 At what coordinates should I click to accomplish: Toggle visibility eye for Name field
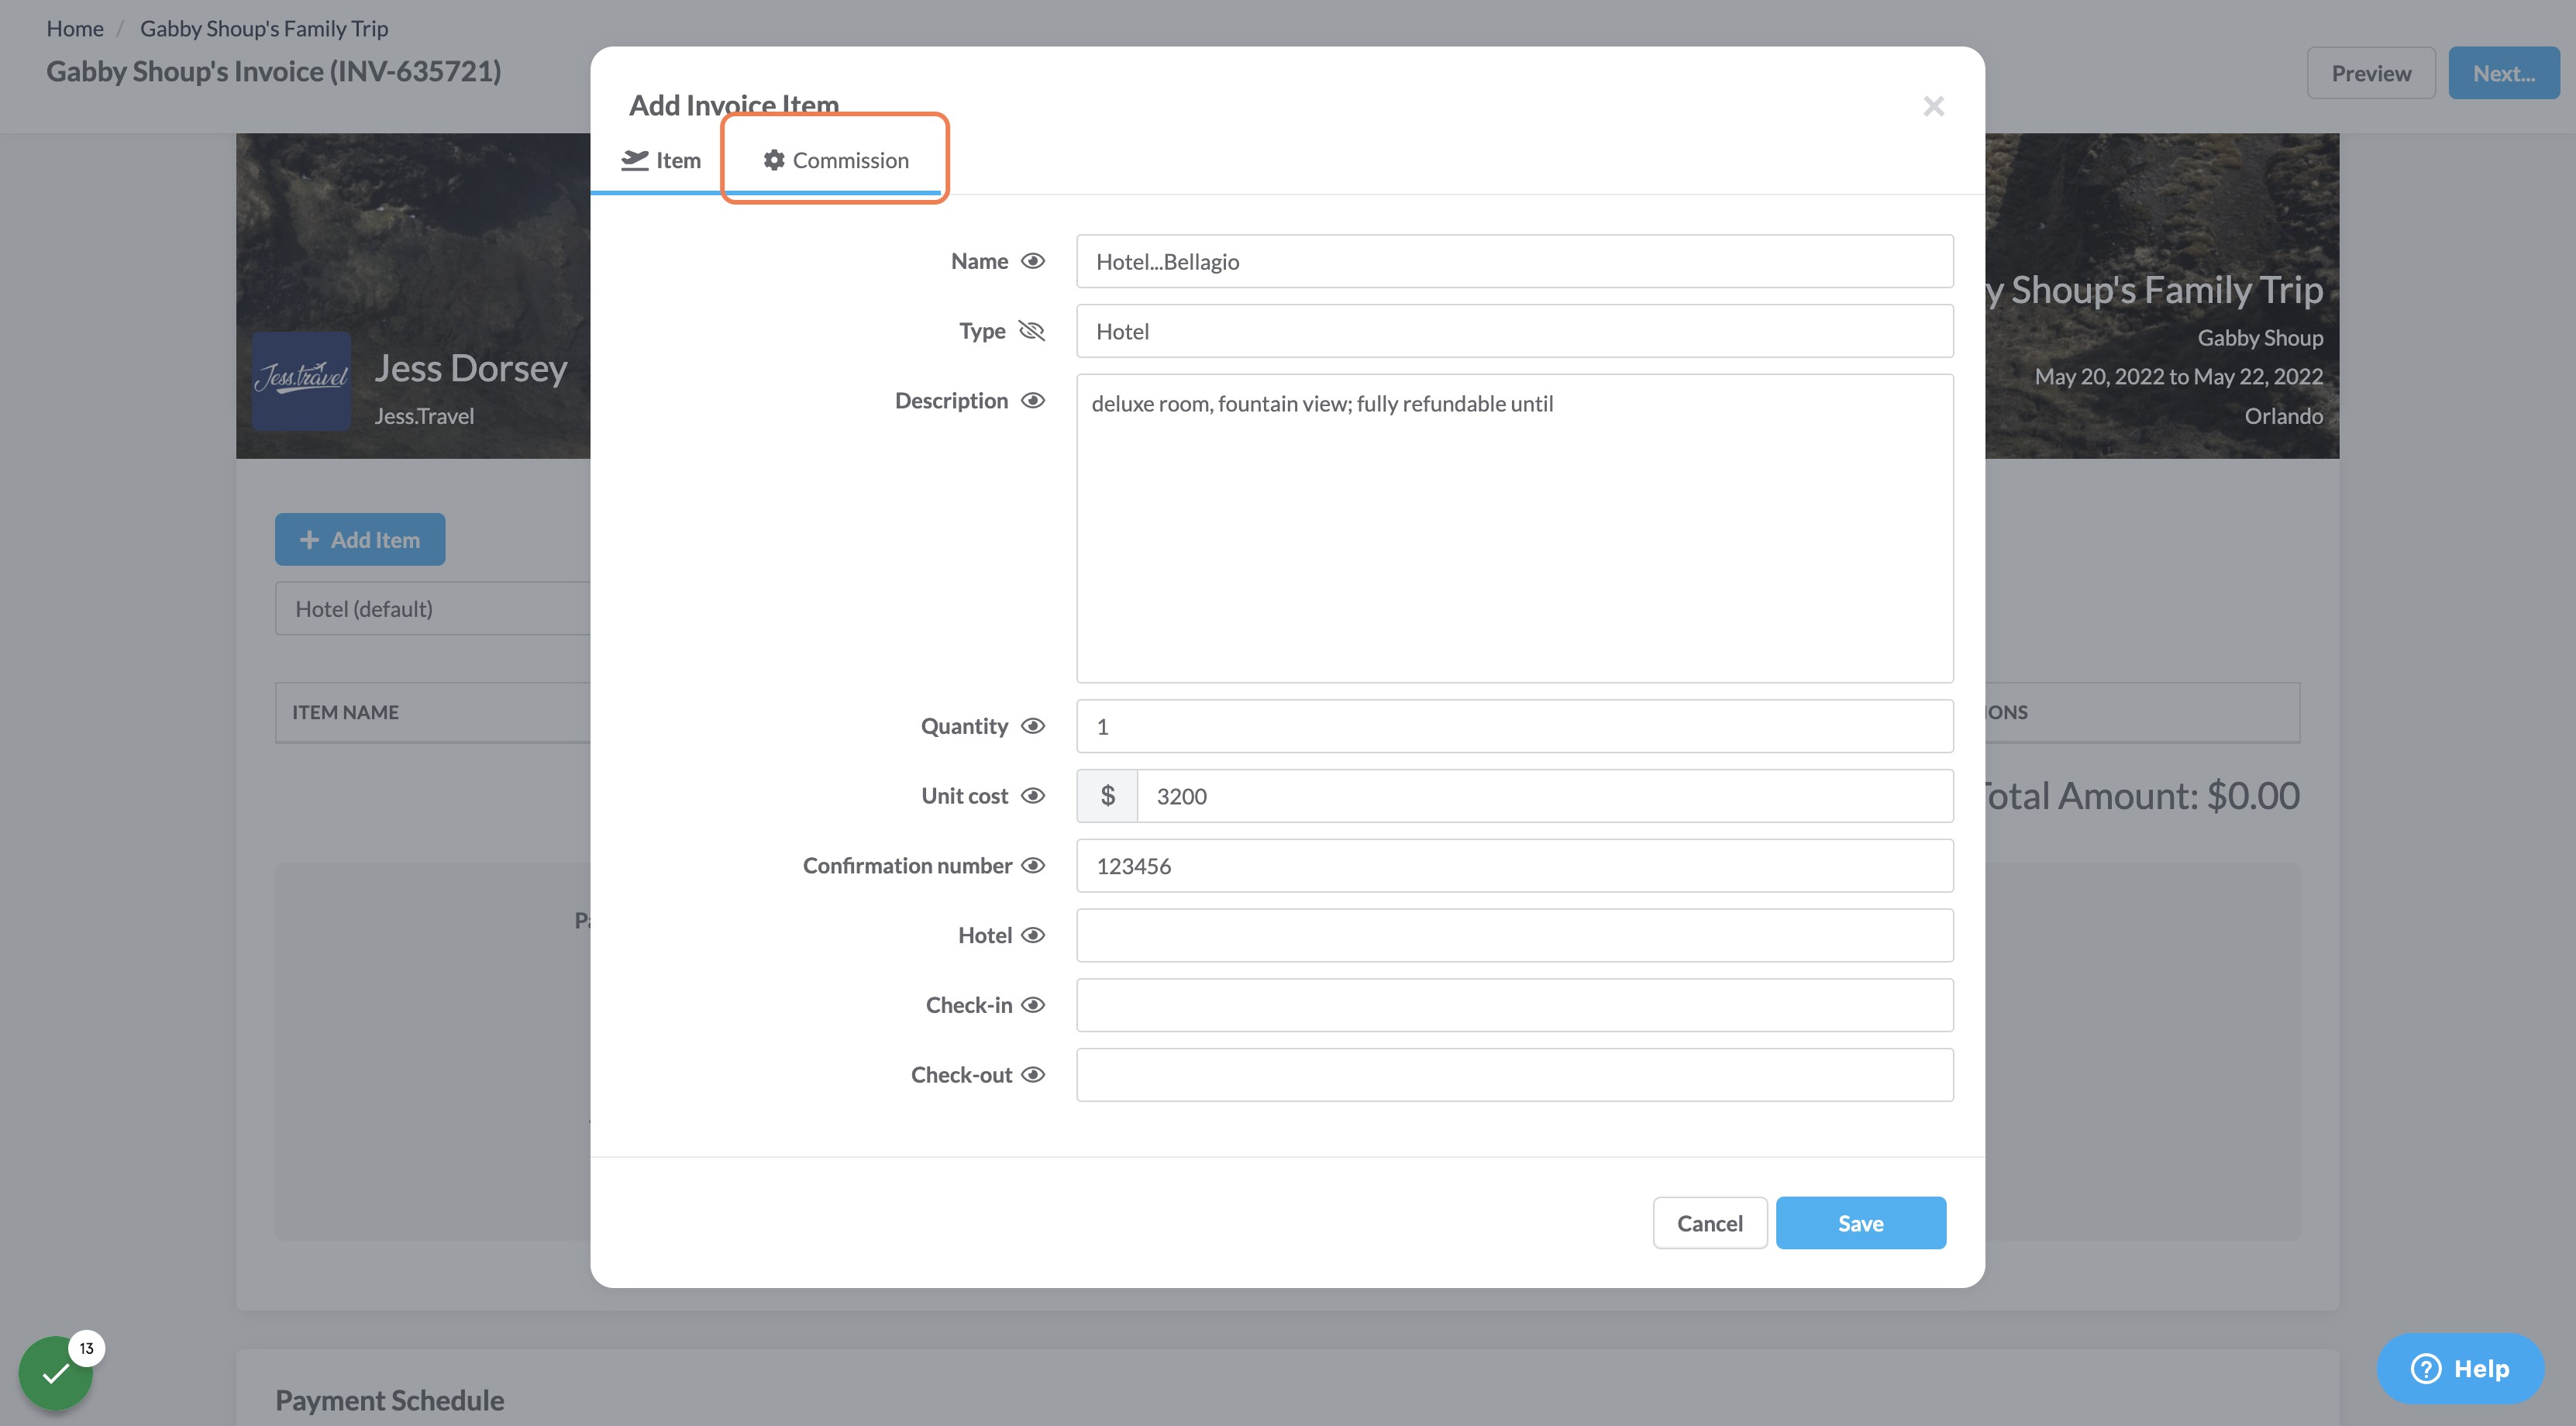pyautogui.click(x=1033, y=261)
